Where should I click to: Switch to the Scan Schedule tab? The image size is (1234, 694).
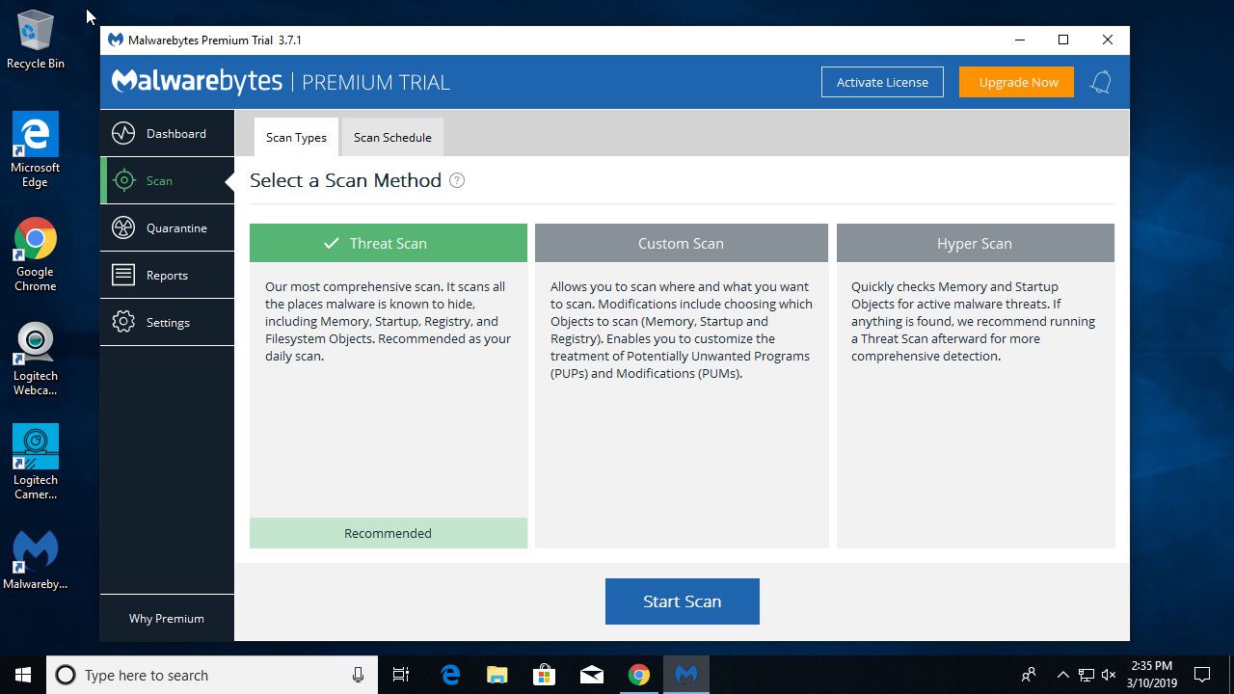[392, 137]
